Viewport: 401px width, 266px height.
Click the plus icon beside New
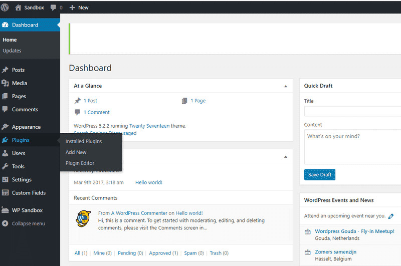click(x=72, y=8)
